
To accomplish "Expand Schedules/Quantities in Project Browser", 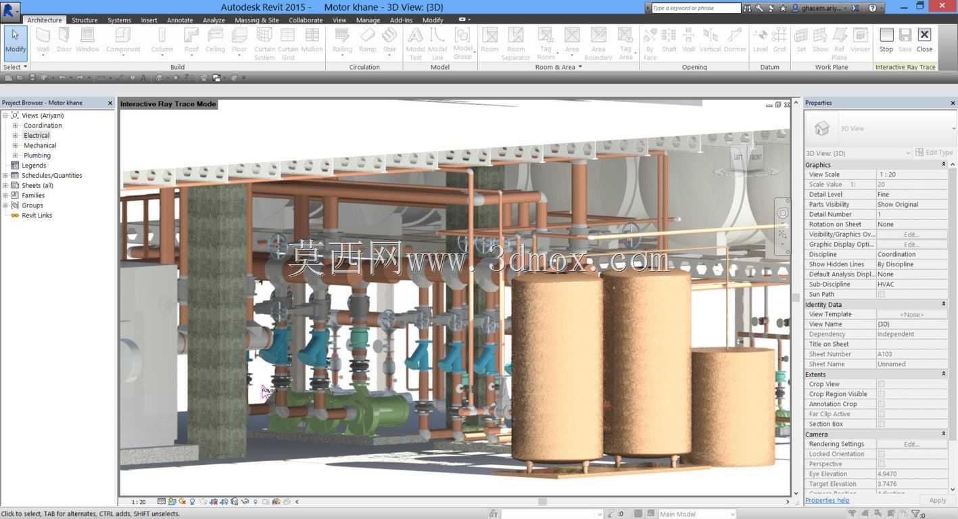I will click(5, 175).
